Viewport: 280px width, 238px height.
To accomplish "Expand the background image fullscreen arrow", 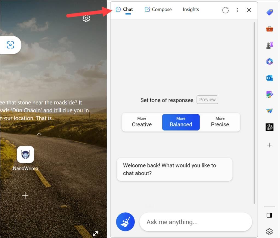I will (x=95, y=233).
